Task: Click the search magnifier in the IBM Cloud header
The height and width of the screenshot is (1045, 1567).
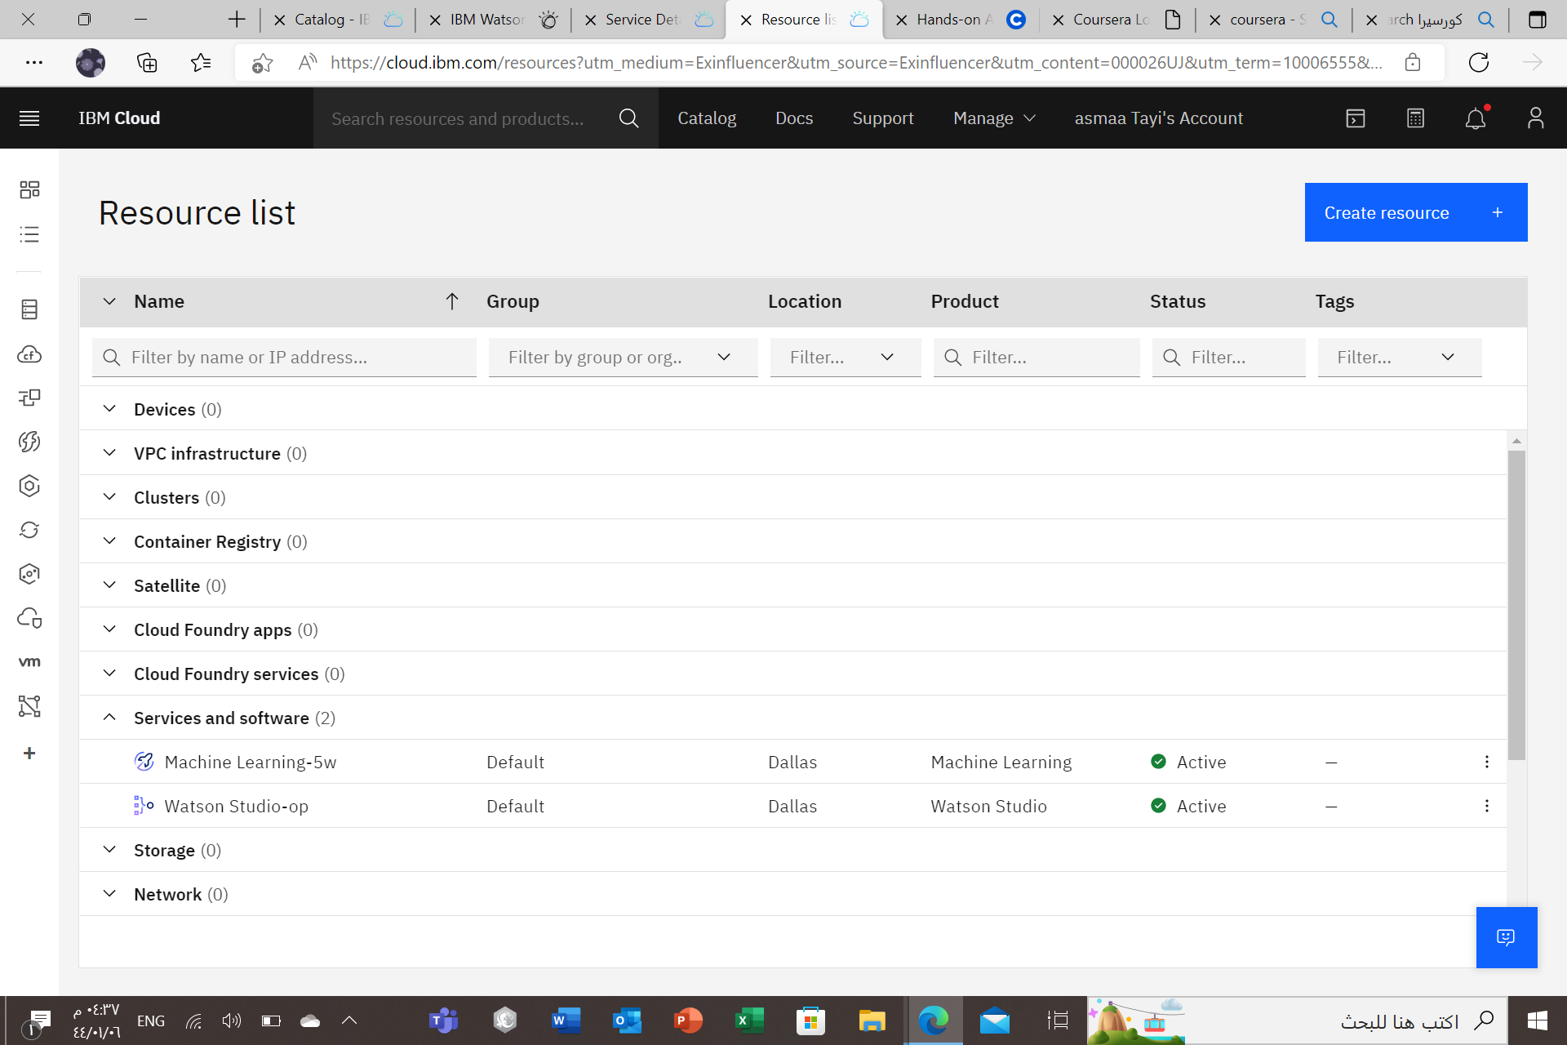Action: (628, 118)
